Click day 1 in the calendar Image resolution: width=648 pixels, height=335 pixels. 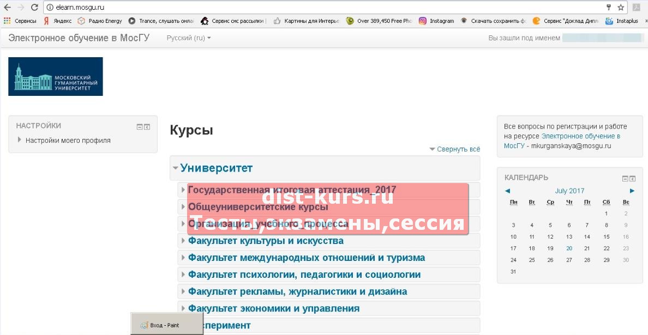(606, 214)
